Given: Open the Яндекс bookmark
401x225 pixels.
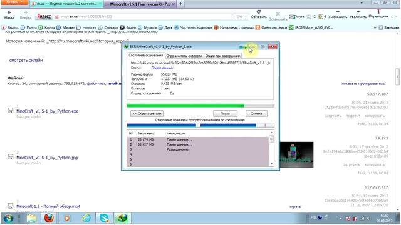Looking at the screenshot, I should 11,27.
